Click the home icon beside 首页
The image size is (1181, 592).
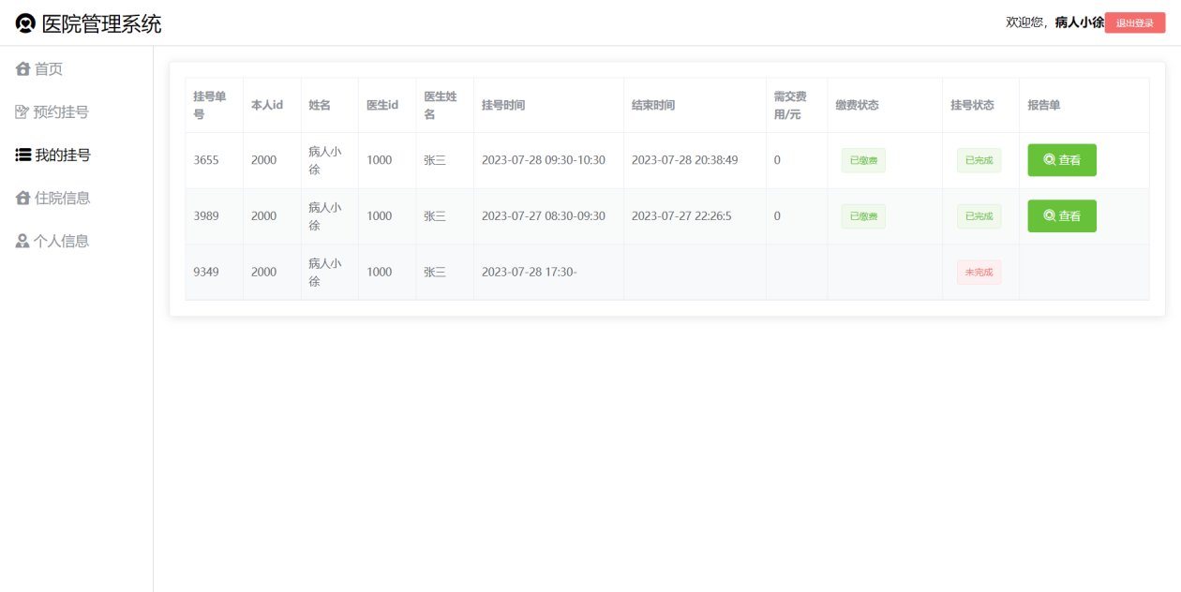(x=22, y=68)
